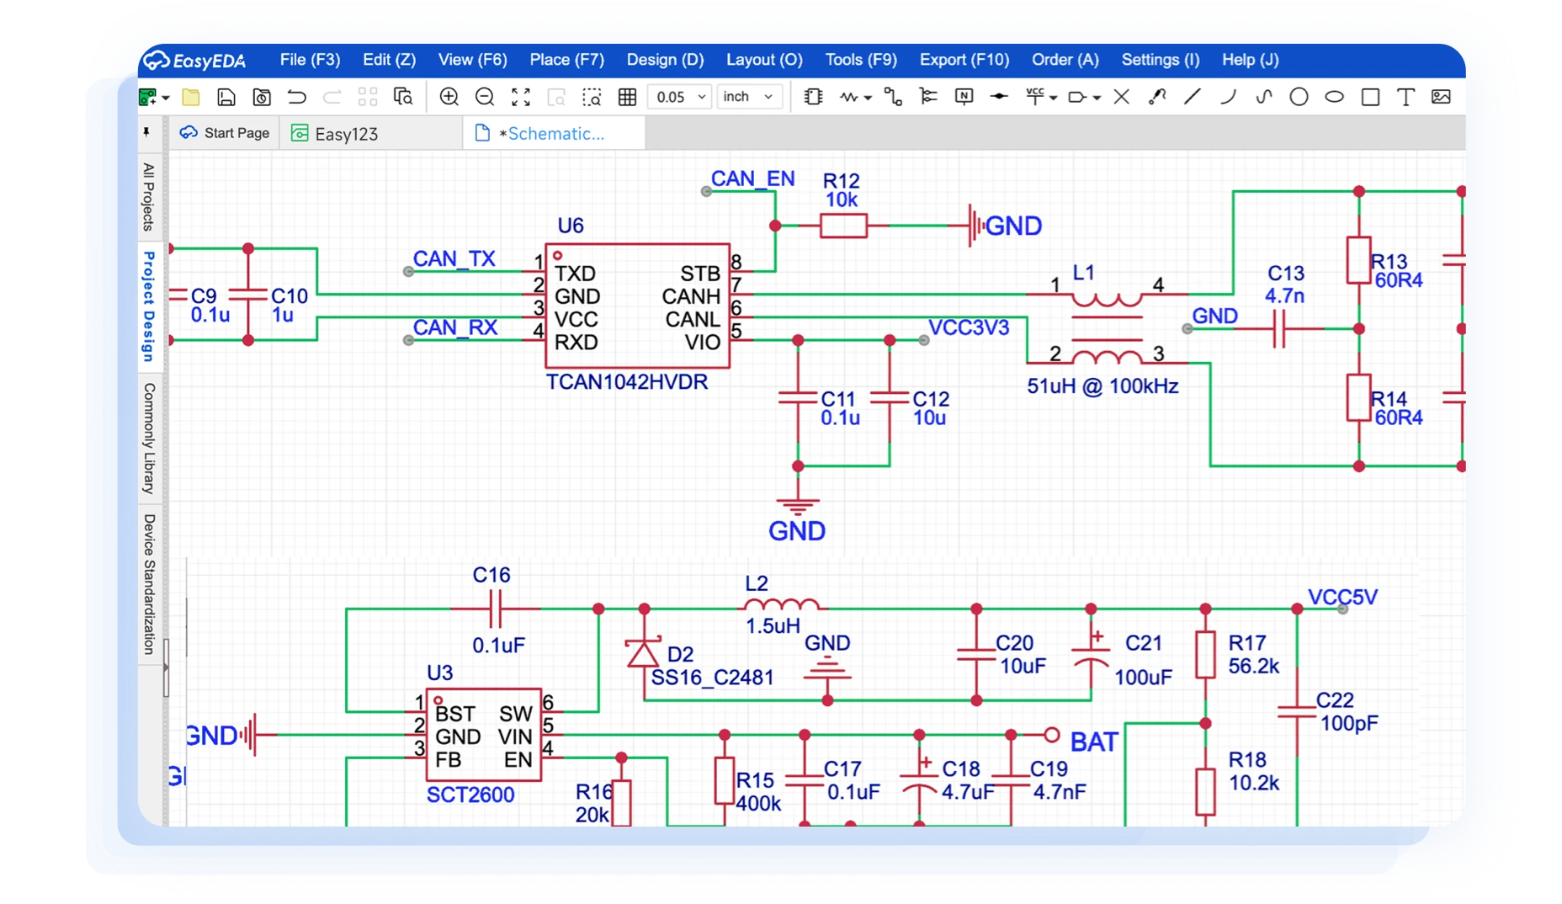Open the Device Standardization side panel
Screen dimensions: 1562x904
point(149,584)
